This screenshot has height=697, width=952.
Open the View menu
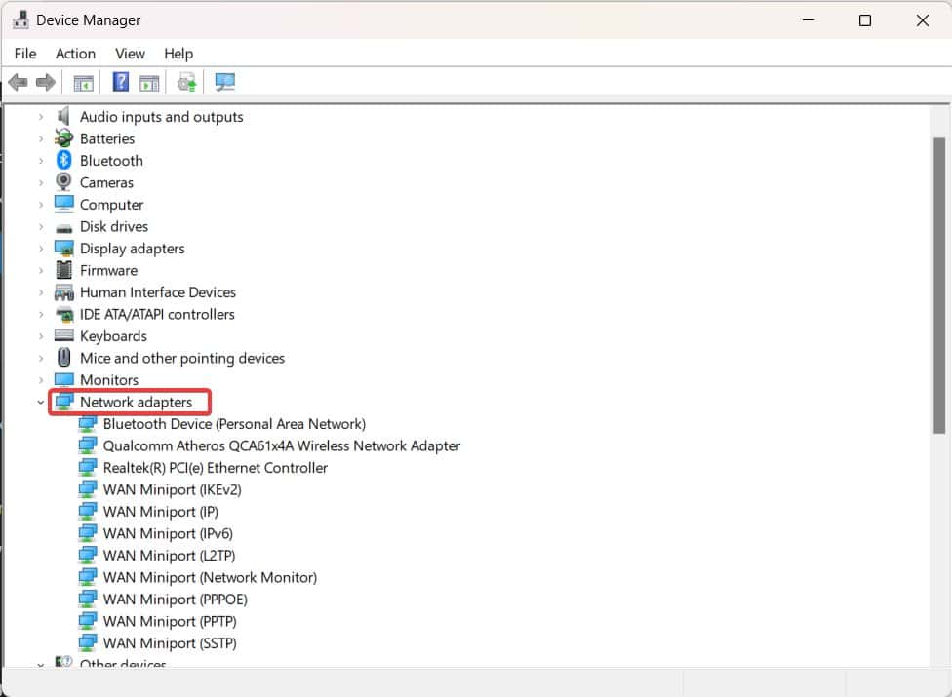pos(130,54)
